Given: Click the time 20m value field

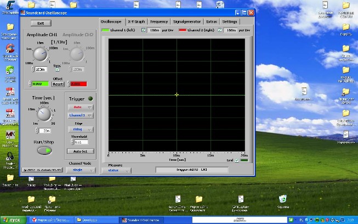Looking at the screenshot, I should 45,131.
